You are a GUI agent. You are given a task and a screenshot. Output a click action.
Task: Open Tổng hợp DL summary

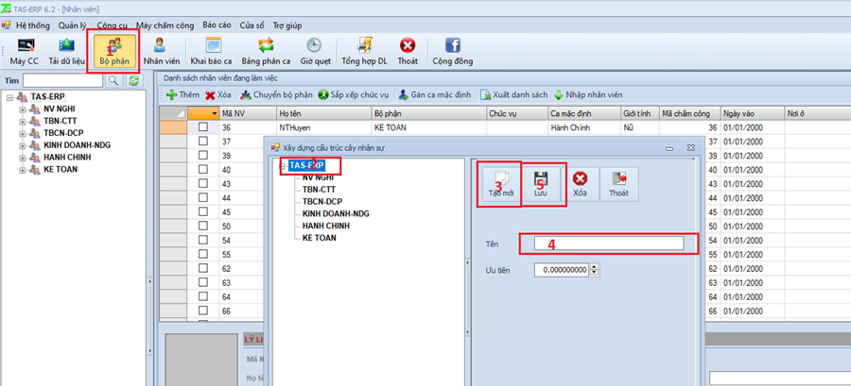[362, 51]
